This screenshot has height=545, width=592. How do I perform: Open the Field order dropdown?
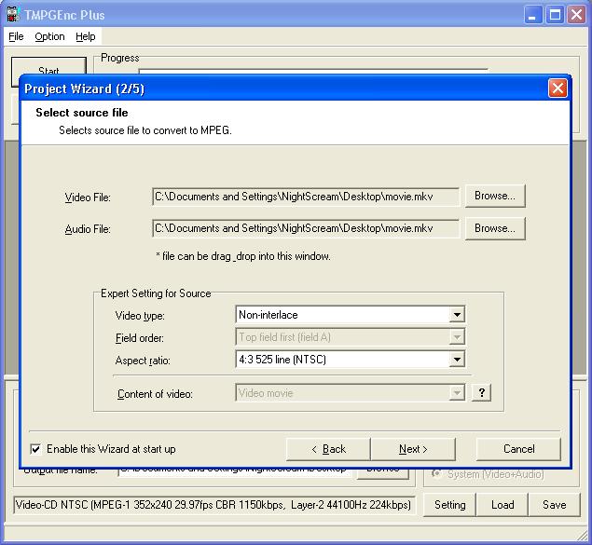click(457, 337)
